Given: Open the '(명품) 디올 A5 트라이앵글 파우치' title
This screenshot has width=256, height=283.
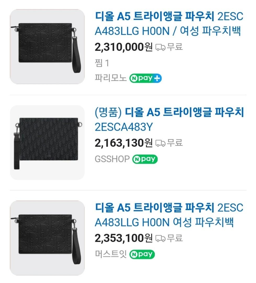Looking at the screenshot, I should (x=169, y=120).
